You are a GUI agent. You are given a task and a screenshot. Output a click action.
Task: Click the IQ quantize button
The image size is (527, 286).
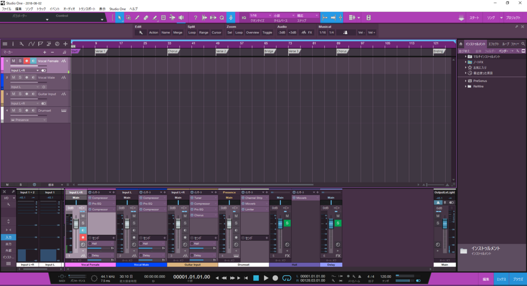tap(244, 18)
